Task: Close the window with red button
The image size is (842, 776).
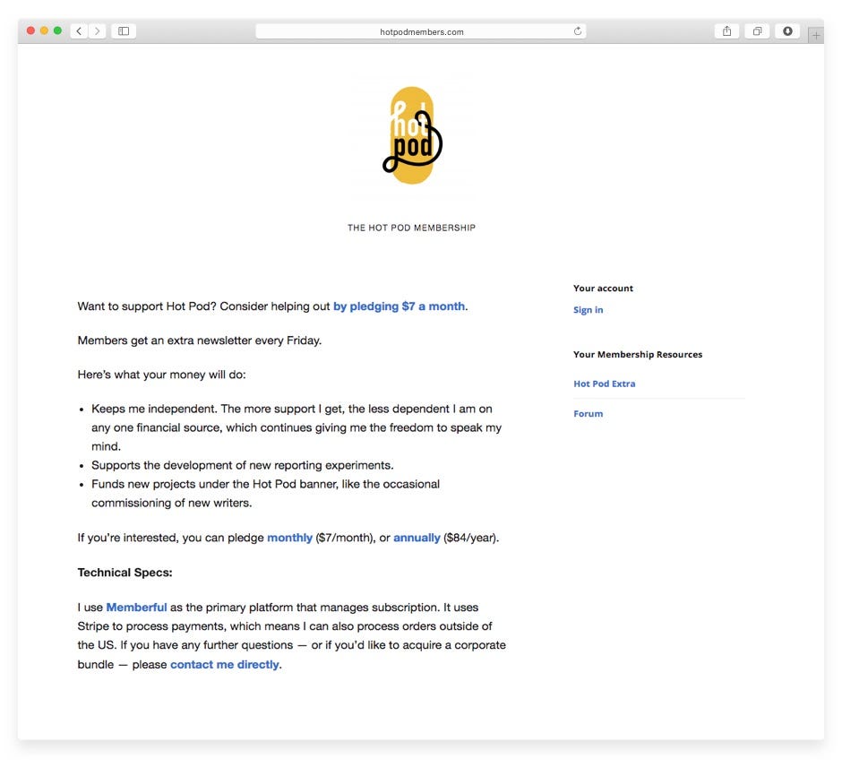Action: [30, 30]
